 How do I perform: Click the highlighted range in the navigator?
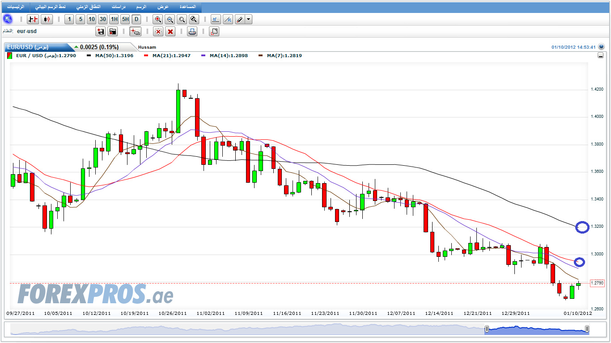(537, 329)
